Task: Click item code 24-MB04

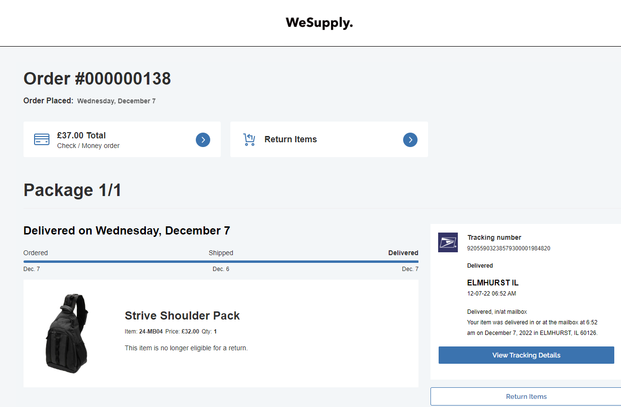Action: pos(151,332)
